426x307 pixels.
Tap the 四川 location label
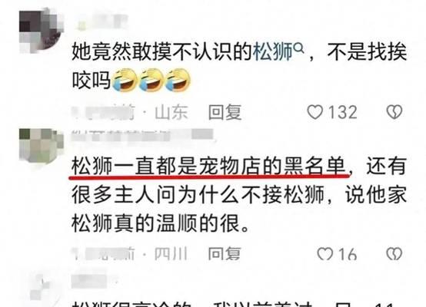(x=171, y=254)
